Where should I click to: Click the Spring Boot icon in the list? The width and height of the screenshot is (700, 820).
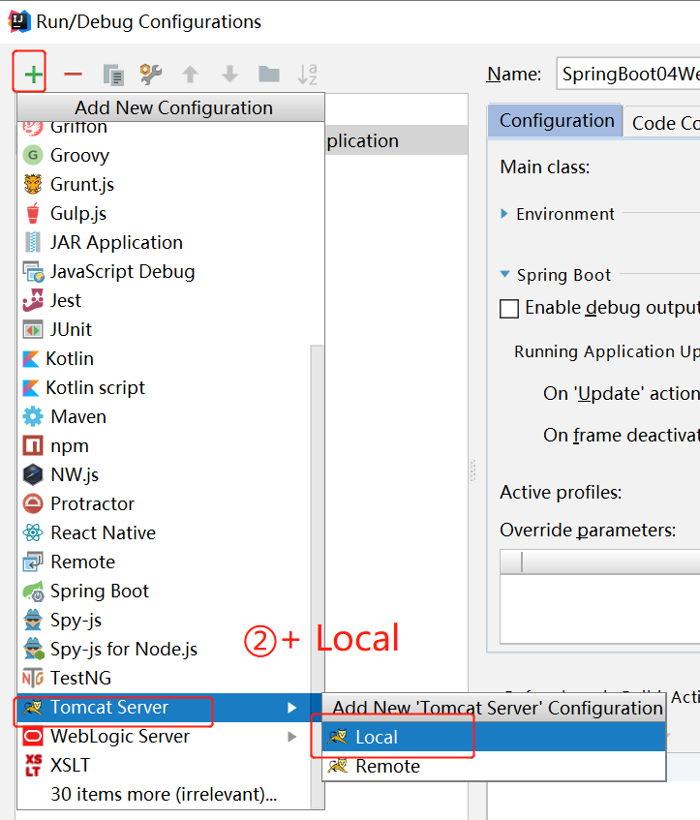pos(34,592)
